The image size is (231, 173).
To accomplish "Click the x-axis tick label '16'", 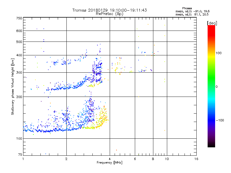I will point(196,159).
